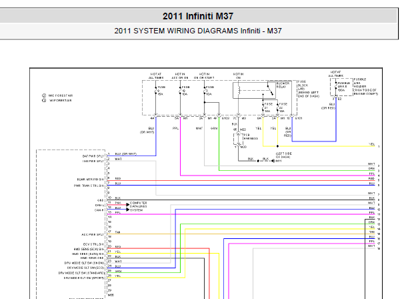This screenshot has width=414, height=299.
Task: Click the 'HOT IN ON' label above the relay
Action: click(238, 76)
